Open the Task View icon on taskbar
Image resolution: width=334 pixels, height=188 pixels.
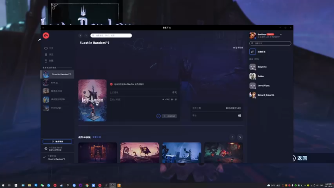tap(9, 185)
